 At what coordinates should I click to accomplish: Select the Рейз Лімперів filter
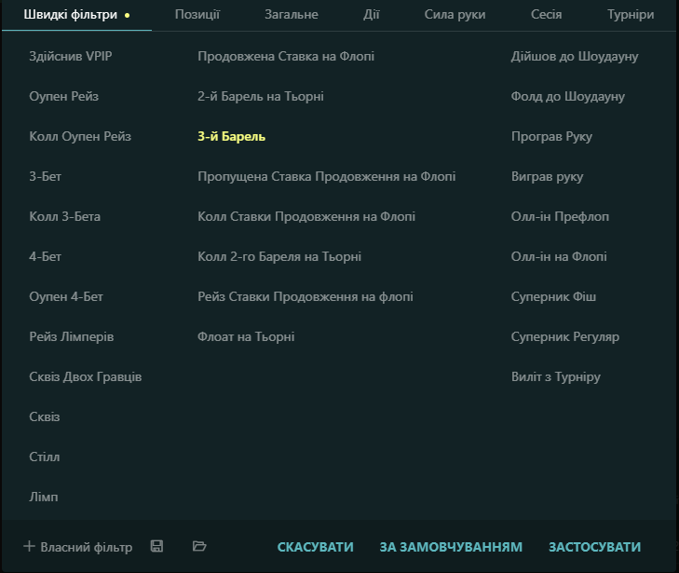pos(72,336)
